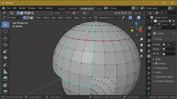177x99 pixels.
Task: Click the viewport zoom magnifier icon
Action: [141, 39]
